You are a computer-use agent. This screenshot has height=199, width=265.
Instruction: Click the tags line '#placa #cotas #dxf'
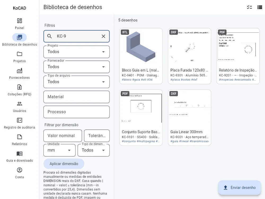tap(184, 80)
